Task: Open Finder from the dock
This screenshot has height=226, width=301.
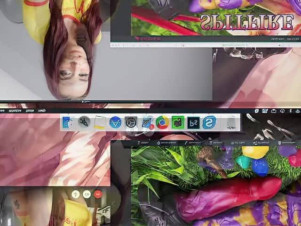Action: (x=68, y=123)
